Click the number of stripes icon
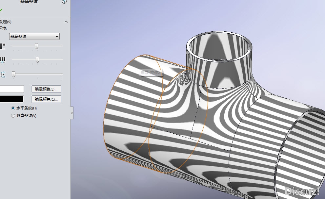 [x=3, y=46]
